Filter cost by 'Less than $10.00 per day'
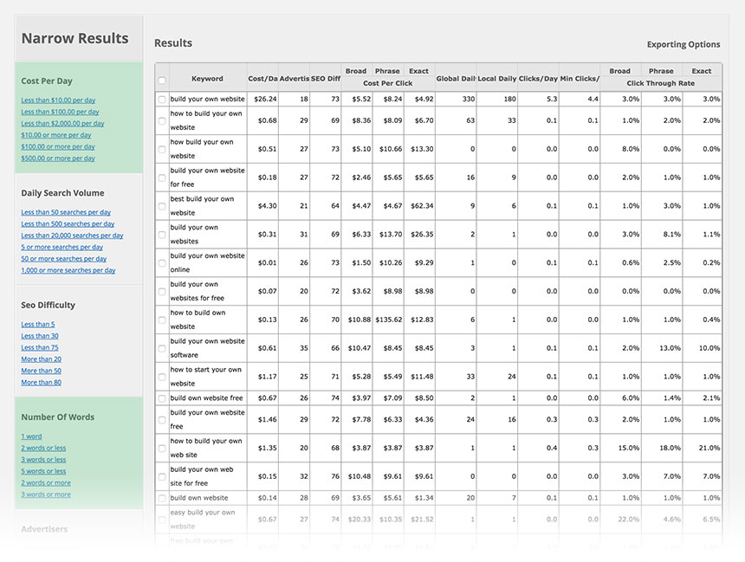 [58, 100]
